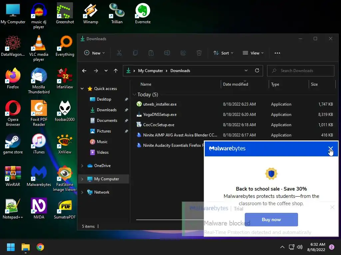
Task: Open the New dropdown in Explorer
Action: pyautogui.click(x=94, y=53)
